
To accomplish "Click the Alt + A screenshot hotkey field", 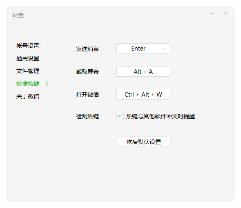I will 143,71.
